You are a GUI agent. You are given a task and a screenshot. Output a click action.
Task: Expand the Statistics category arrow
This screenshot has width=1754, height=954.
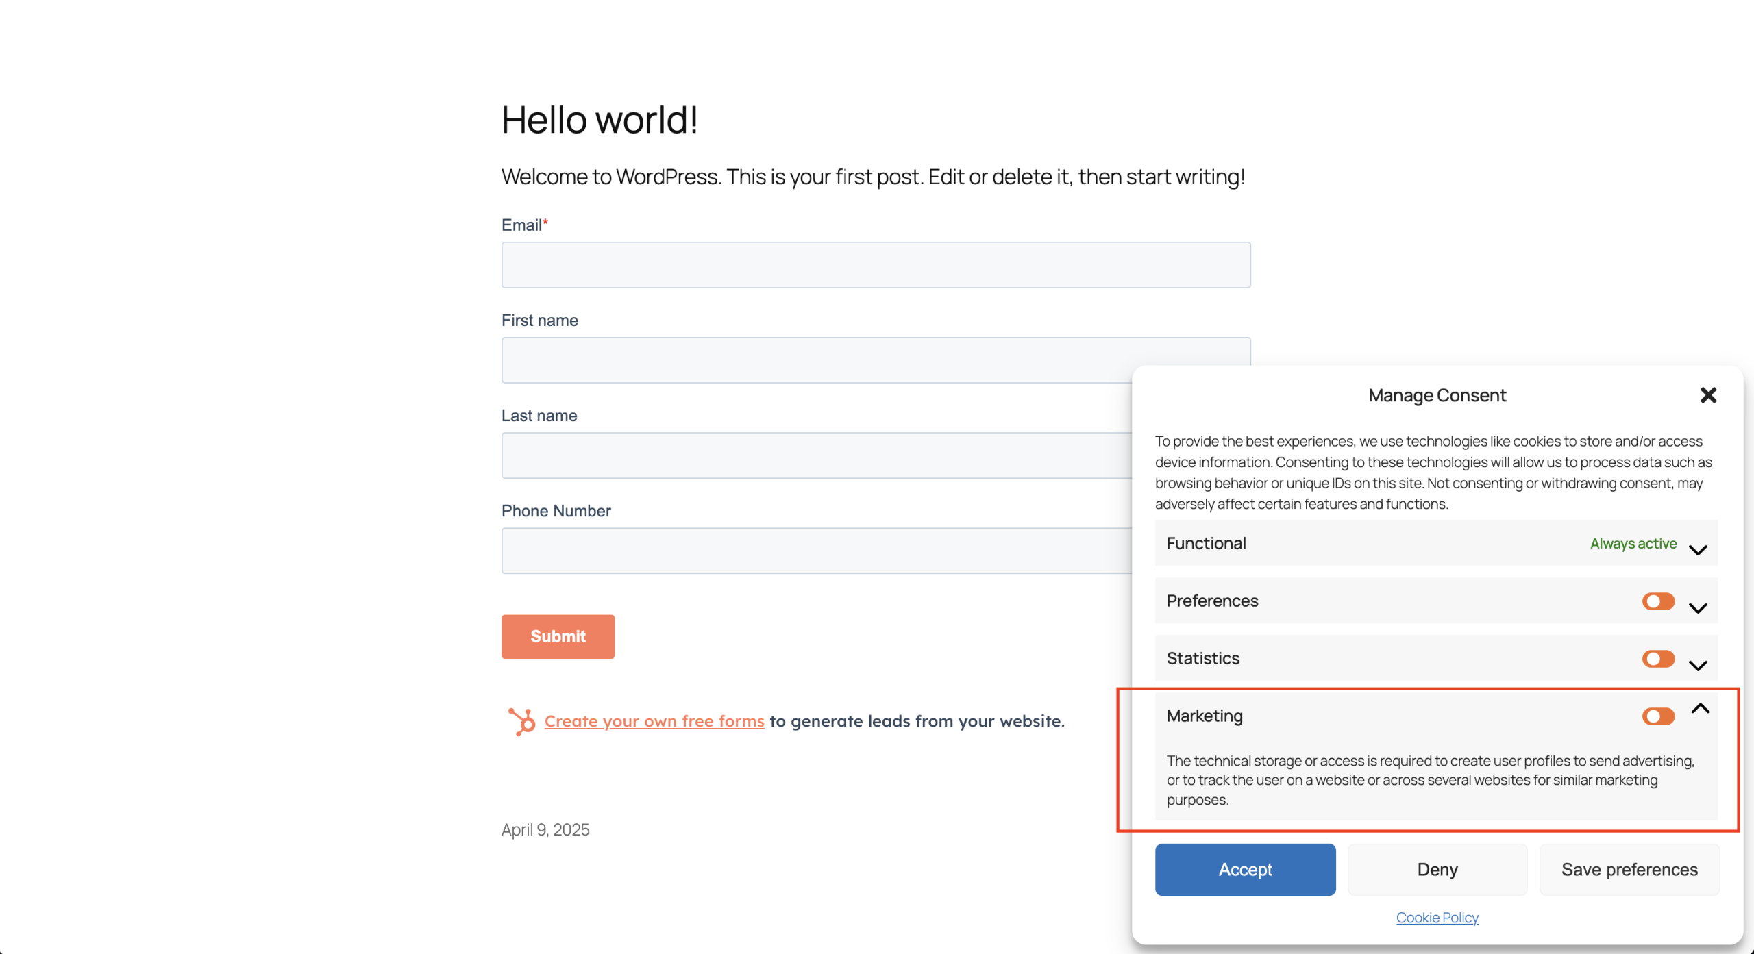point(1698,665)
